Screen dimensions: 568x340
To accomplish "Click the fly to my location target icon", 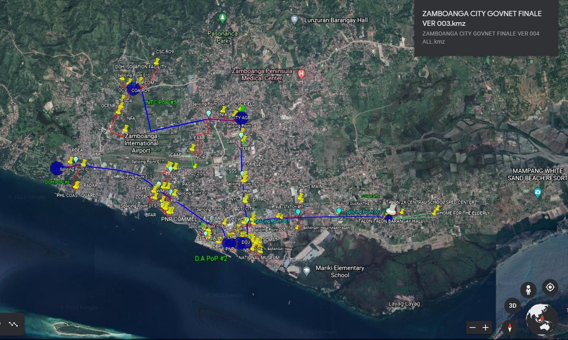I will 550,287.
